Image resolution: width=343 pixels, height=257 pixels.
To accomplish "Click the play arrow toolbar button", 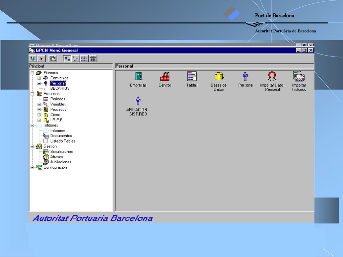I will tap(41, 59).
